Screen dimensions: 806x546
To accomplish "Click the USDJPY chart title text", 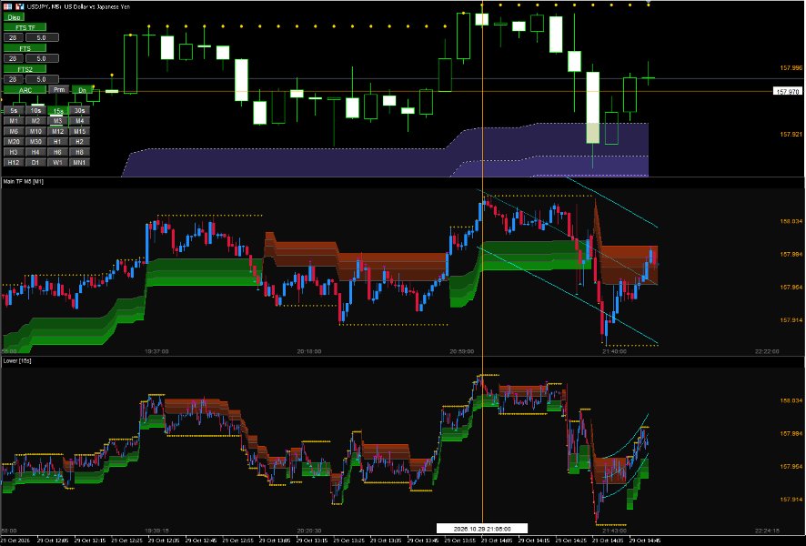I will (x=78, y=6).
